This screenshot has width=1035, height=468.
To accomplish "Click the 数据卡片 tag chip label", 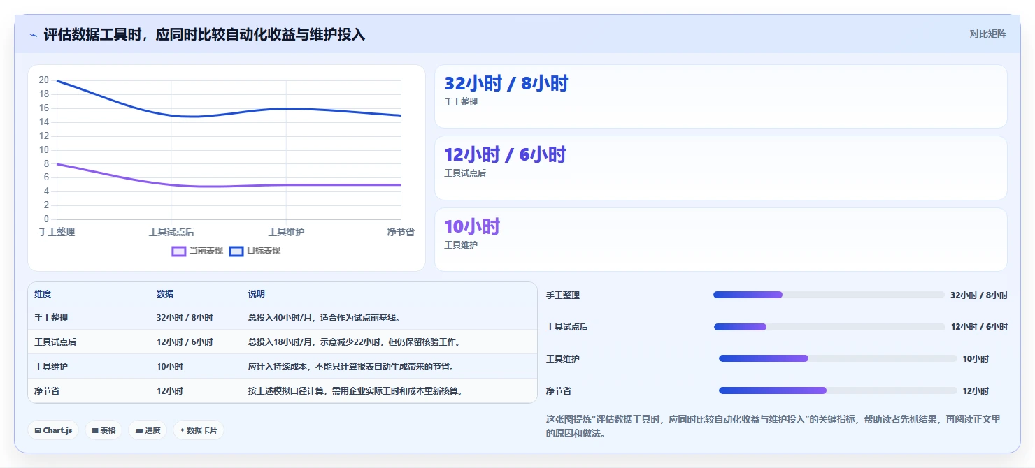I will (x=202, y=431).
